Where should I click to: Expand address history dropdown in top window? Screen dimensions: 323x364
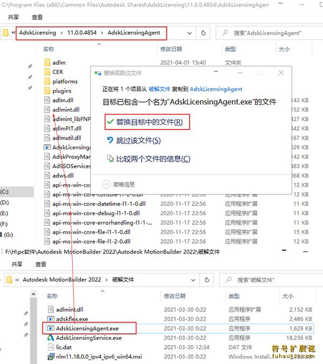[x=189, y=33]
